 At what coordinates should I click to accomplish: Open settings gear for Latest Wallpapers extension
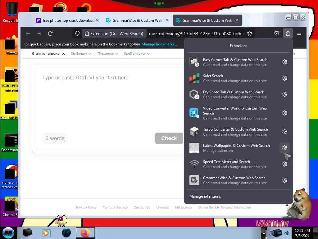(x=285, y=148)
